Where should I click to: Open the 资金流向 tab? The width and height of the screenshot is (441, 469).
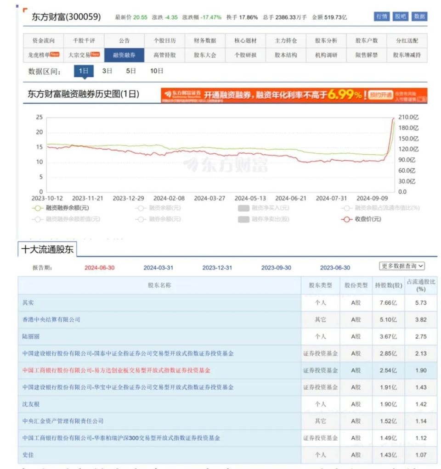pos(44,41)
